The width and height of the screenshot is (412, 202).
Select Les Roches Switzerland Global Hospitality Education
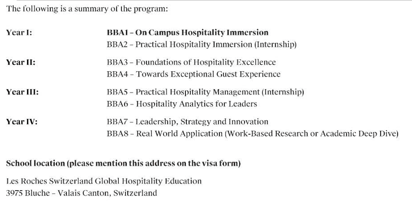pyautogui.click(x=104, y=181)
